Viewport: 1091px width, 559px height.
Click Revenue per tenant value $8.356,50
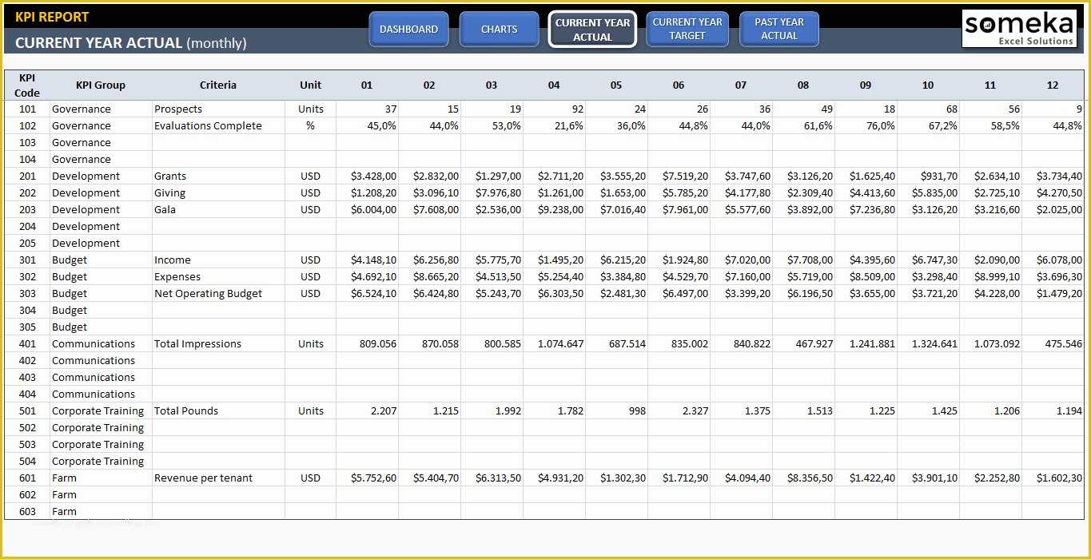(x=803, y=478)
